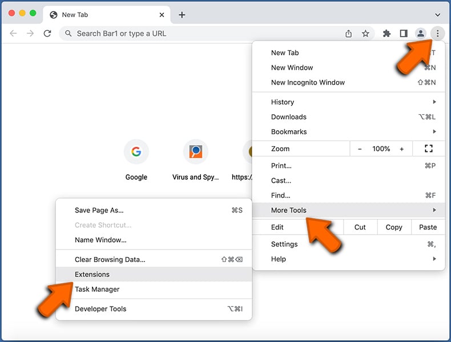Click the 100% zoom value
Image resolution: width=451 pixels, height=342 pixels.
(381, 148)
